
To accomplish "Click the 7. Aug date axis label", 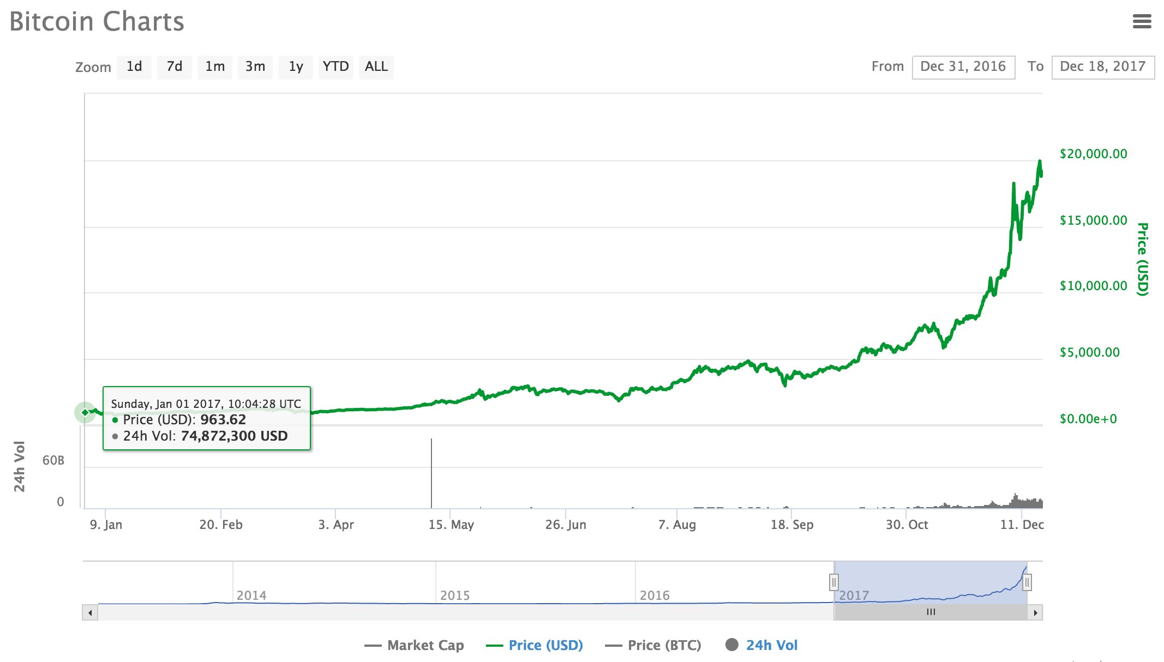I will (x=677, y=525).
